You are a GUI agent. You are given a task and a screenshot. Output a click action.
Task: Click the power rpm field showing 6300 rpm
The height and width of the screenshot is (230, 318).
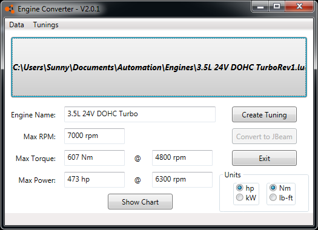coord(182,180)
